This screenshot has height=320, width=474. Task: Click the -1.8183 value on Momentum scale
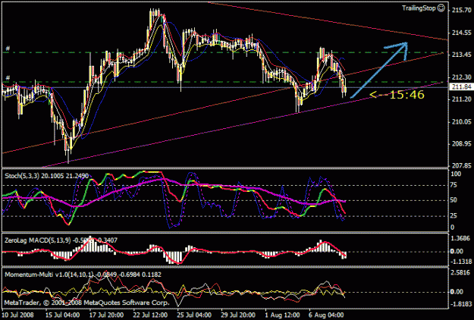[460, 304]
